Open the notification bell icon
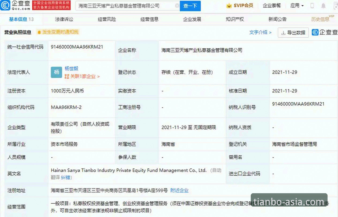 324,6
